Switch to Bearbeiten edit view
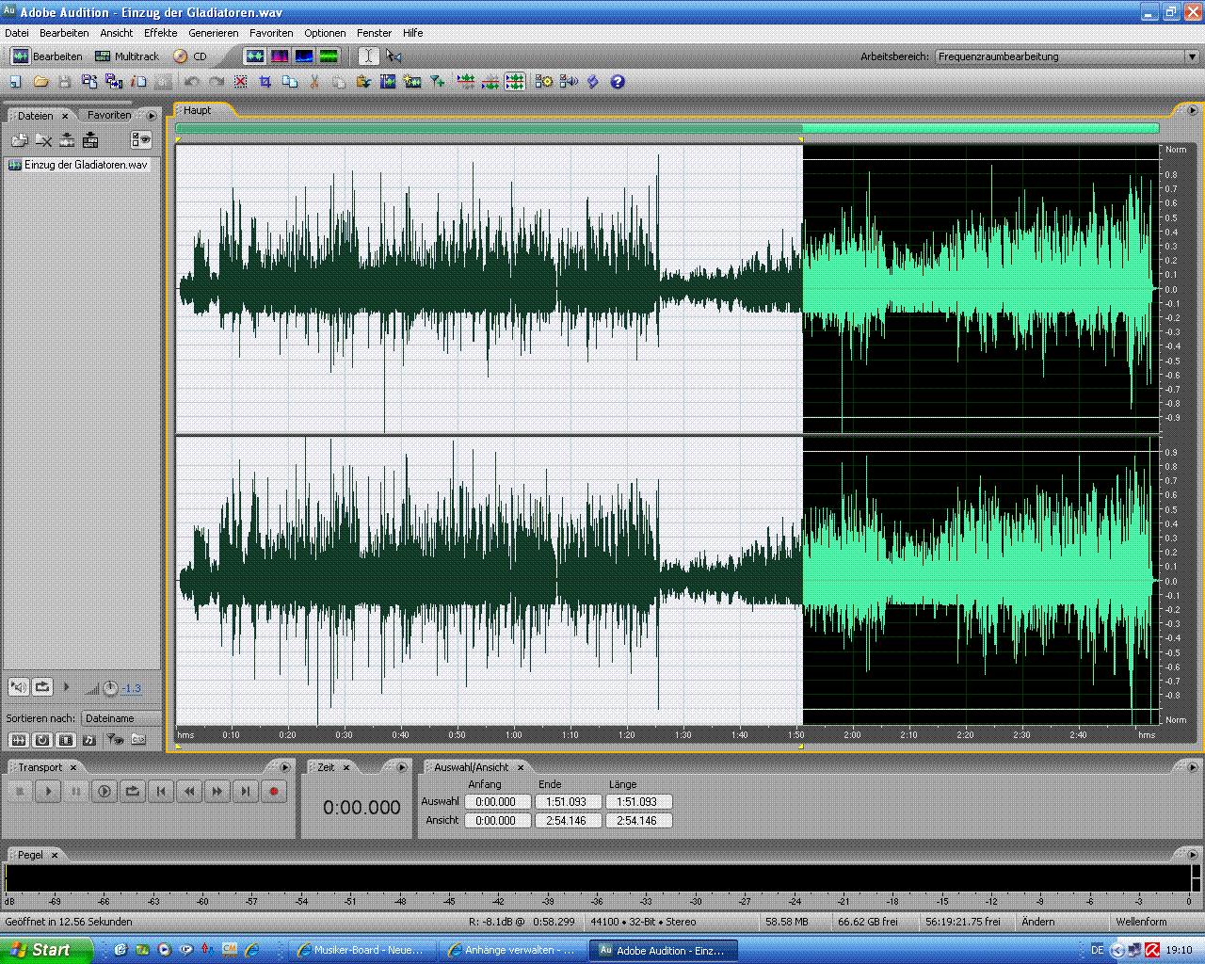The image size is (1205, 964). pyautogui.click(x=47, y=56)
